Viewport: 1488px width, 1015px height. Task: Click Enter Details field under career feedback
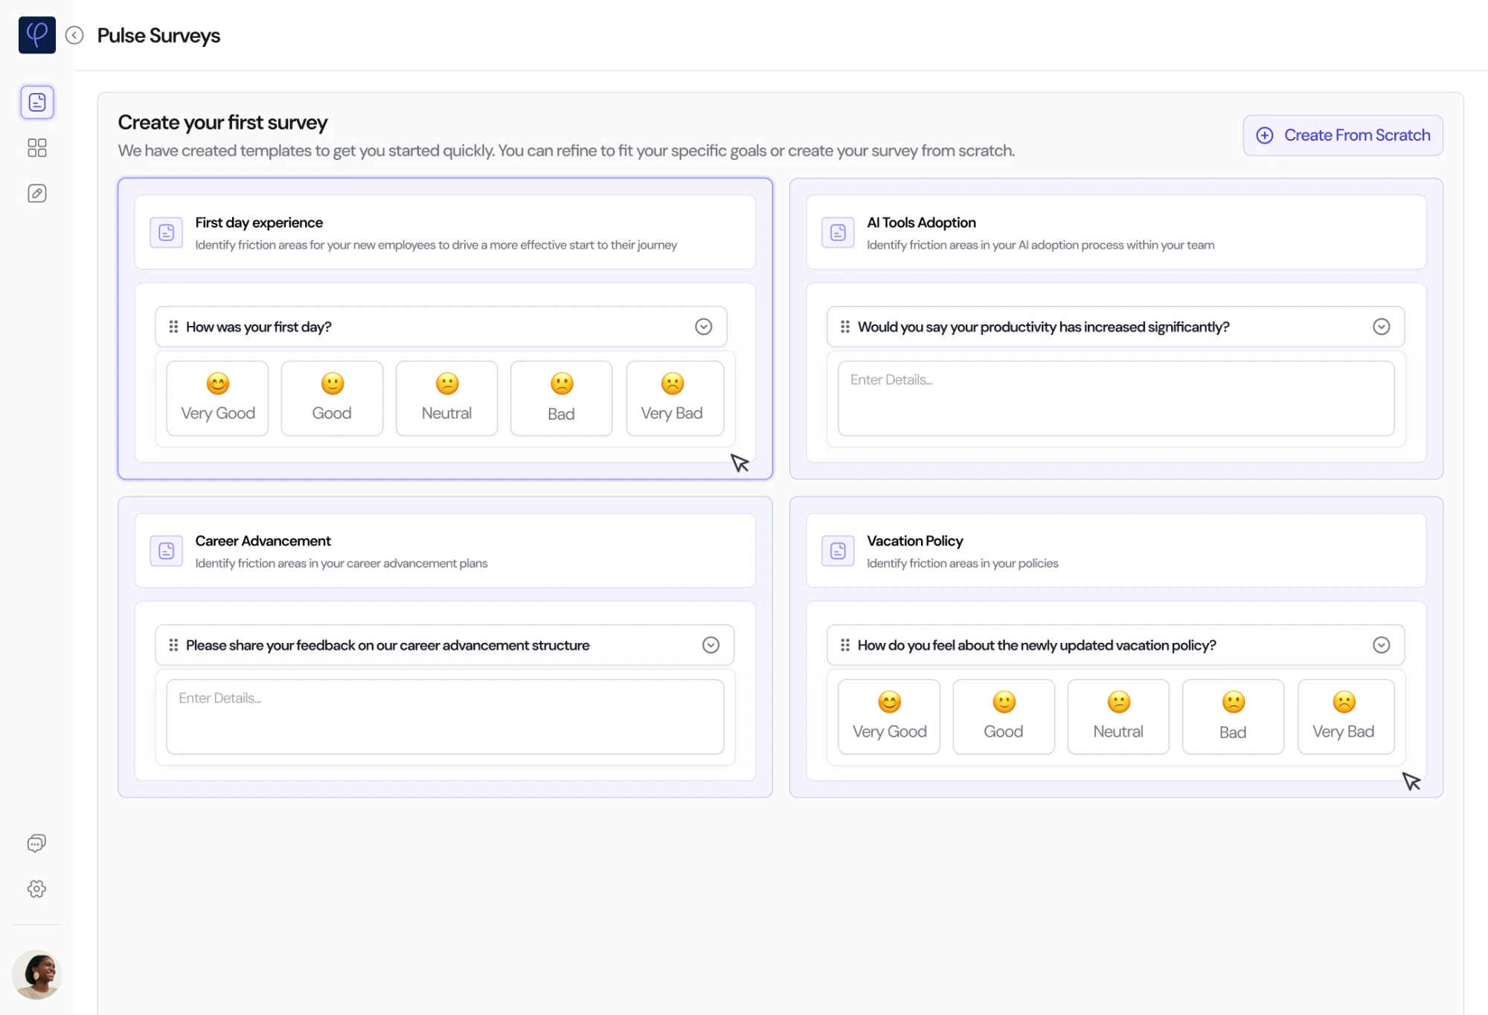coord(445,717)
